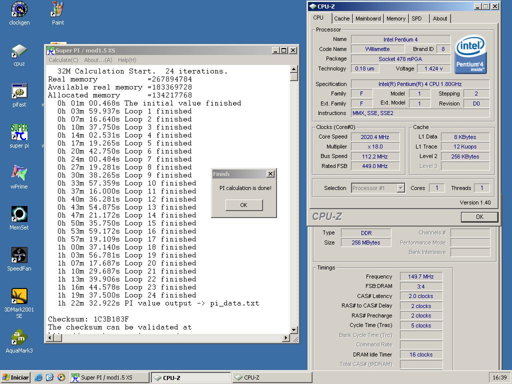Screen dimensions: 512x384
Task: Click the CPU-Z title bar icon
Action: coord(312,6)
